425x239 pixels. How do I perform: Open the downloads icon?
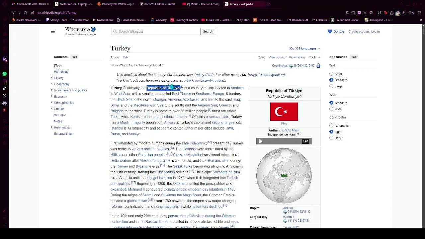(x=403, y=13)
